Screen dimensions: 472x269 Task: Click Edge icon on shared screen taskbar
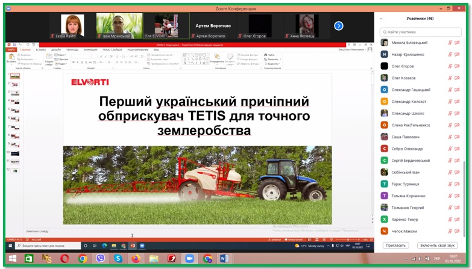104,246
